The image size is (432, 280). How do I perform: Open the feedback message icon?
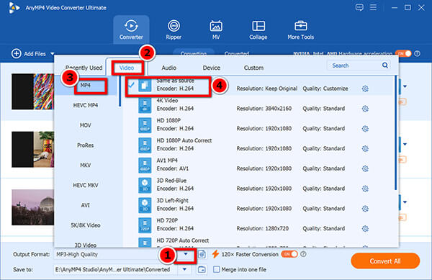tap(359, 7)
